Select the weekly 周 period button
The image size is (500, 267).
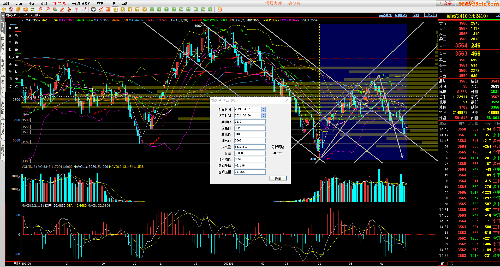coord(123,9)
